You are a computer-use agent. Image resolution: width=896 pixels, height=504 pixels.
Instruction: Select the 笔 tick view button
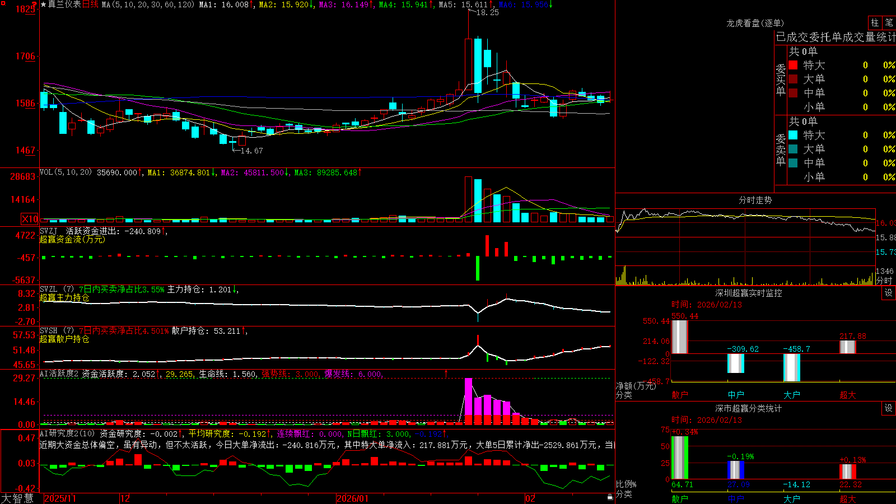[889, 22]
